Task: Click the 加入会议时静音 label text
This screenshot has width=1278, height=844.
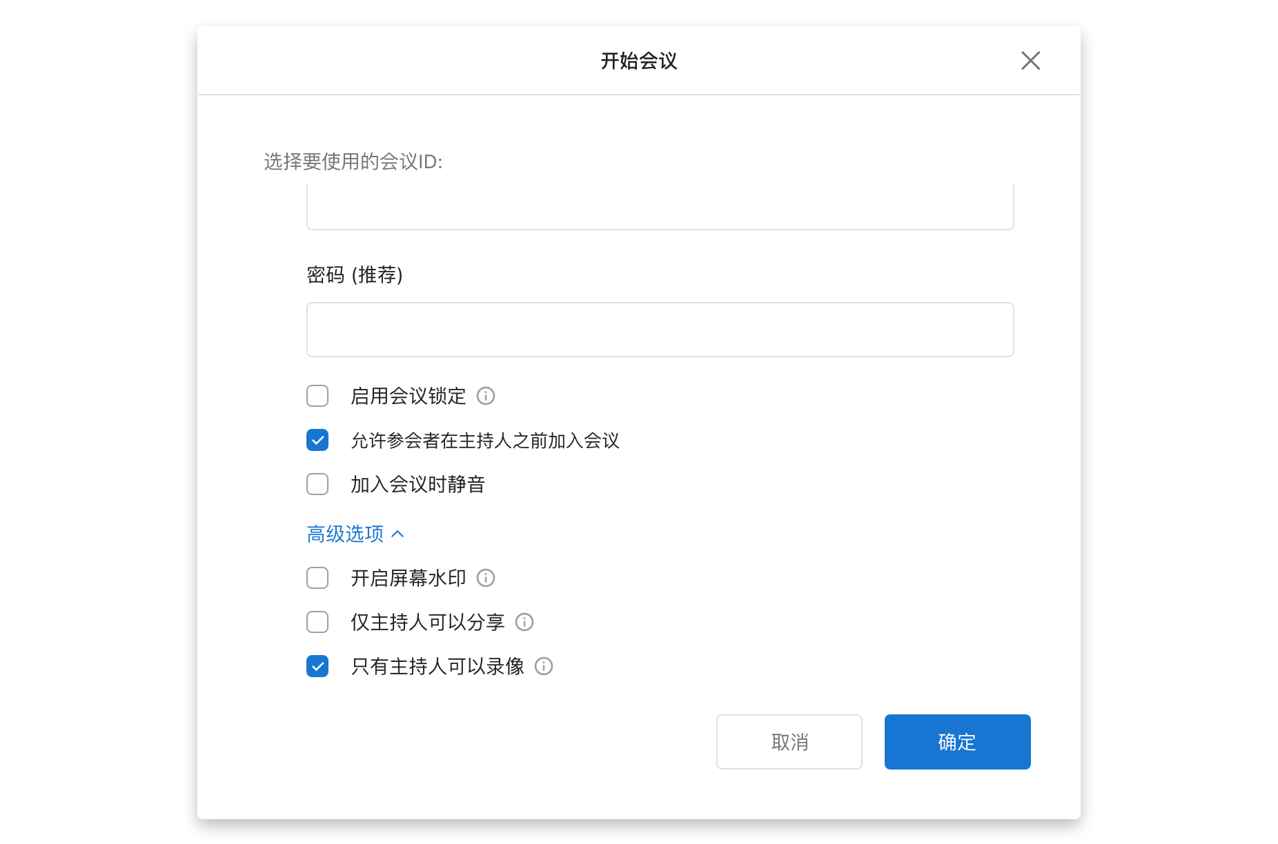Action: pos(417,484)
